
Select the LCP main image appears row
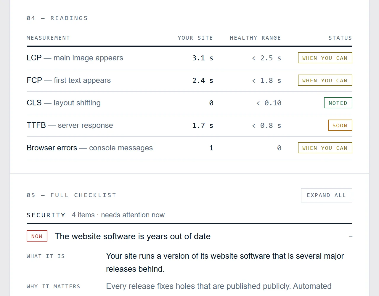click(189, 58)
